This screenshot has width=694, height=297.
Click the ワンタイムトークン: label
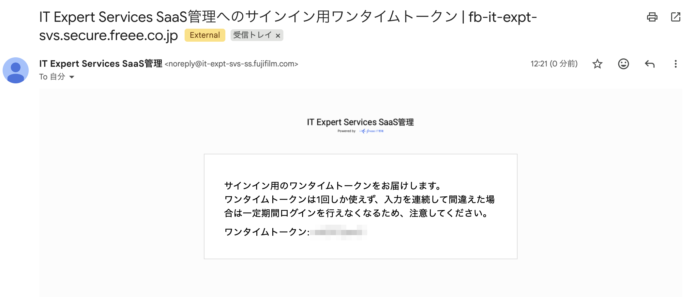267,232
